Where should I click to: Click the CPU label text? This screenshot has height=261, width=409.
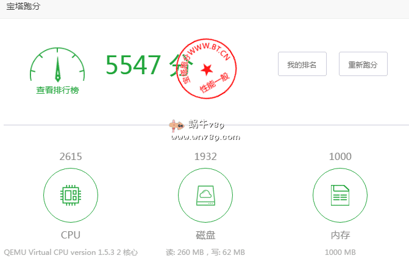click(x=70, y=235)
